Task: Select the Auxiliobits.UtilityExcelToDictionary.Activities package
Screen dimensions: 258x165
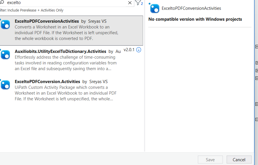Action: point(71,60)
